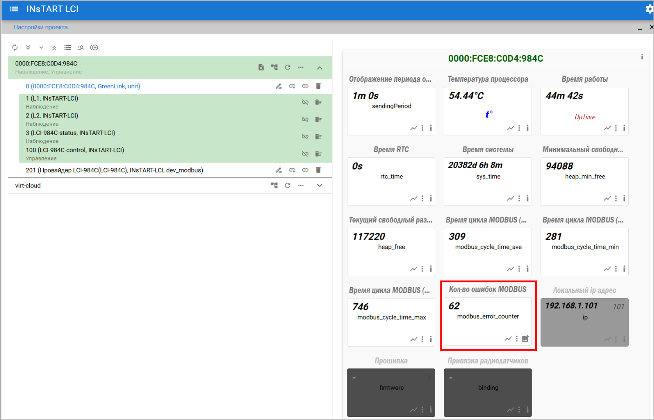The width and height of the screenshot is (654, 420).
Task: Delete the 2 (L2, INsTART-LCI) row
Action: click(x=318, y=119)
